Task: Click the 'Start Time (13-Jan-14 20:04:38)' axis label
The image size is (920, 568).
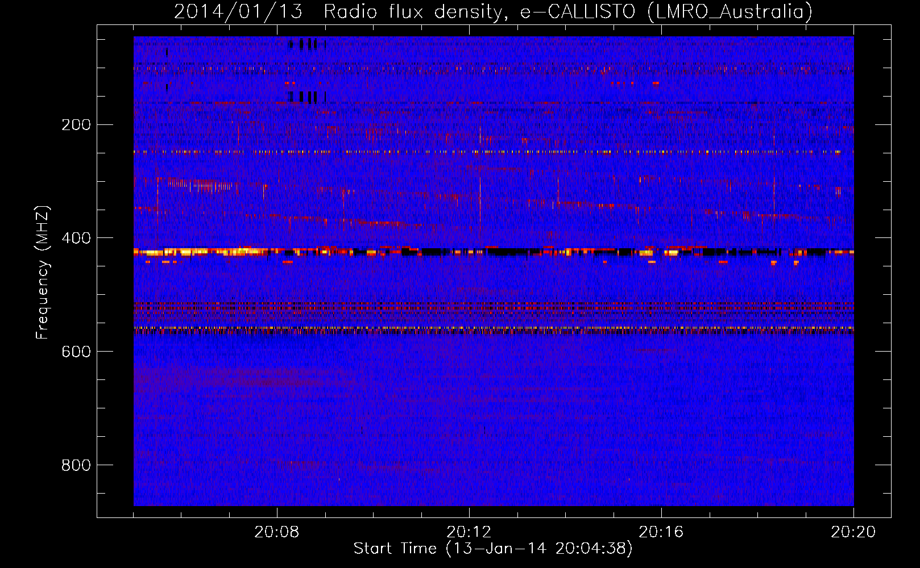Action: (x=493, y=549)
